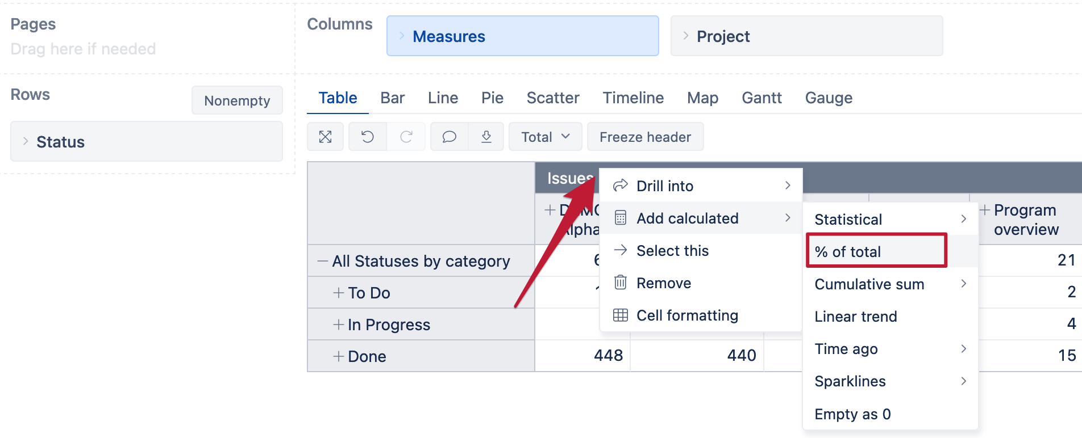
Task: Click the calculator icon beside Add calculated
Action: click(x=621, y=218)
